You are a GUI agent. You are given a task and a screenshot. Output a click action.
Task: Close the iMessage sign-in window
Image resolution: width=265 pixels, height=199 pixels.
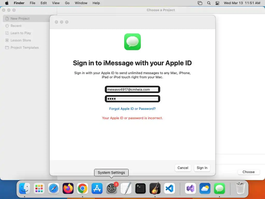(x=56, y=22)
